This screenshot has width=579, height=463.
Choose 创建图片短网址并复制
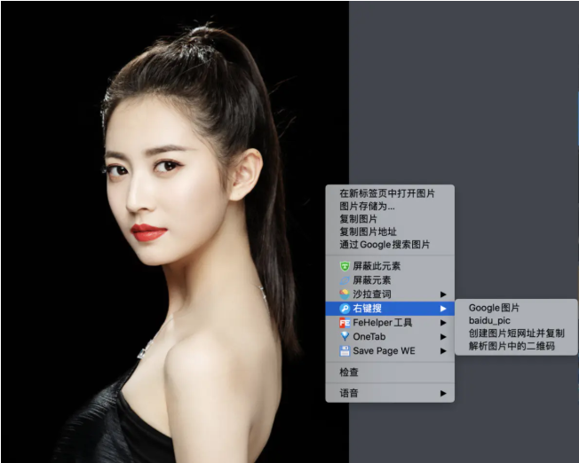516,334
